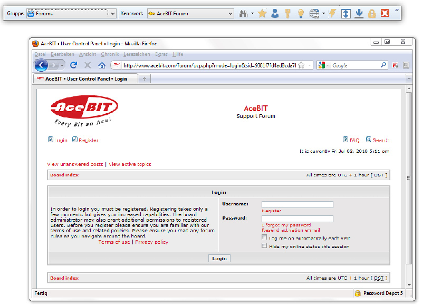Image resolution: width=422 pixels, height=307 pixels.
Task: Click the Password input field
Action: (298, 219)
